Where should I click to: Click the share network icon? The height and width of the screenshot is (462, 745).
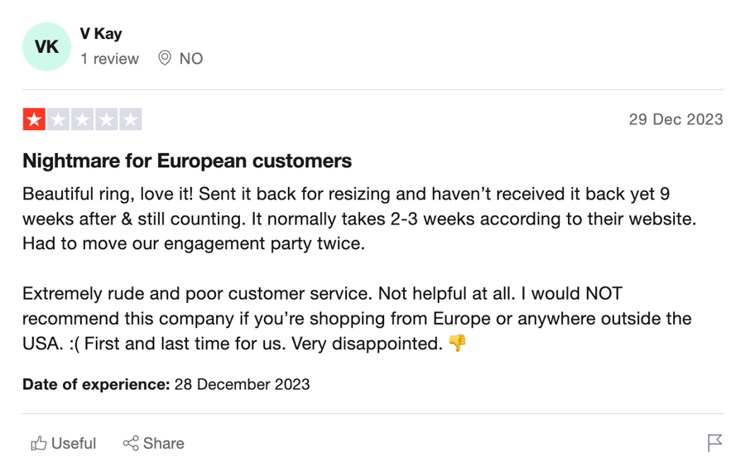coord(131,444)
